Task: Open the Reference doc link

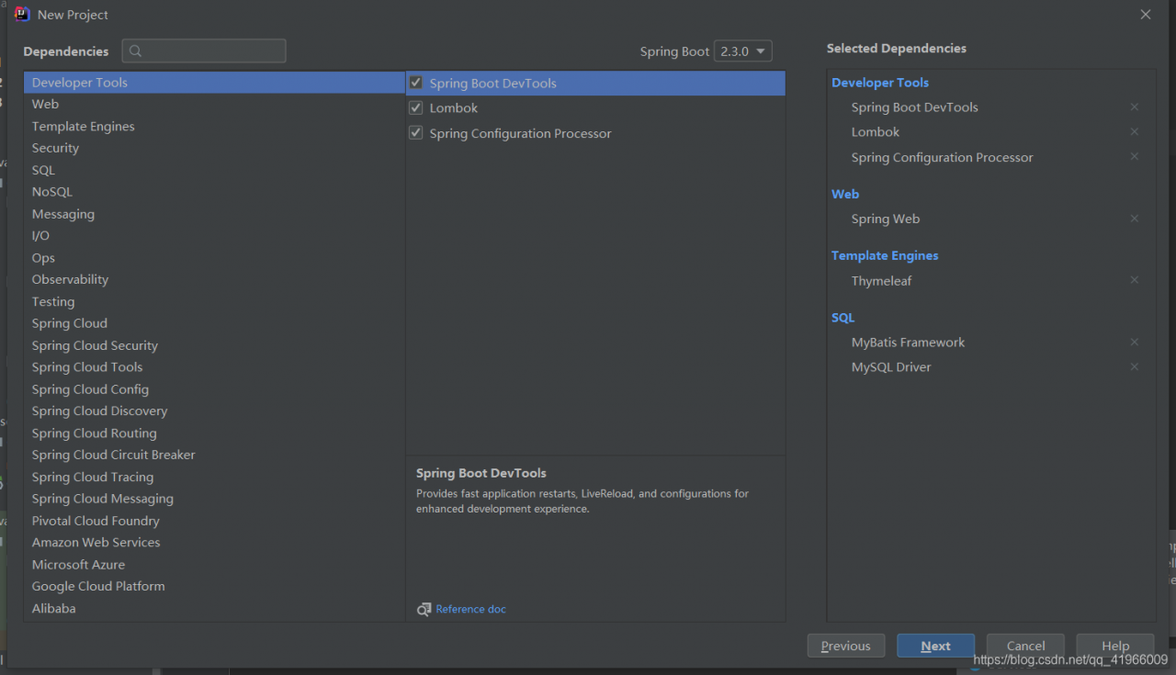Action: [470, 610]
